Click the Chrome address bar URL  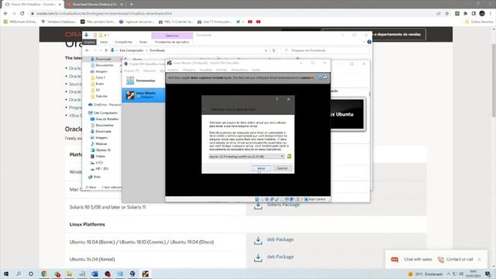(105, 14)
